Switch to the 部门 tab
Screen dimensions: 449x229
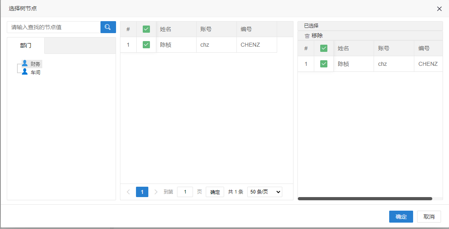pyautogui.click(x=26, y=45)
